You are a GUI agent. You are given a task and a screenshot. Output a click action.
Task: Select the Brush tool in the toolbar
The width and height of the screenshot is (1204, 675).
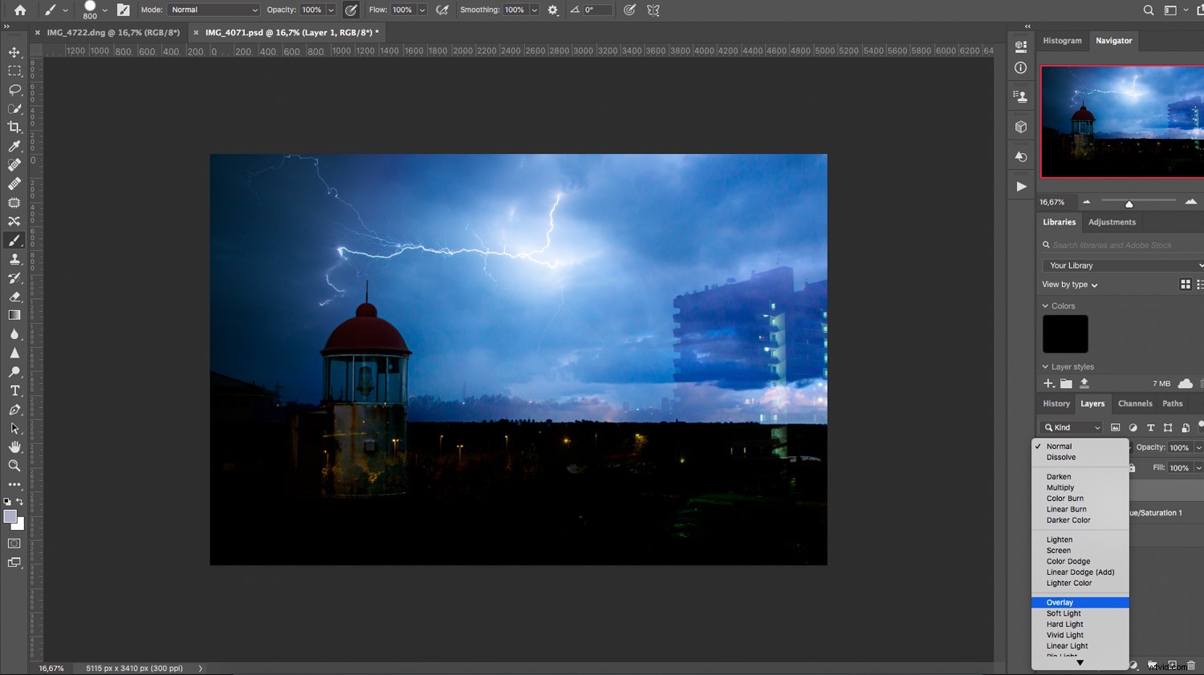pyautogui.click(x=14, y=240)
